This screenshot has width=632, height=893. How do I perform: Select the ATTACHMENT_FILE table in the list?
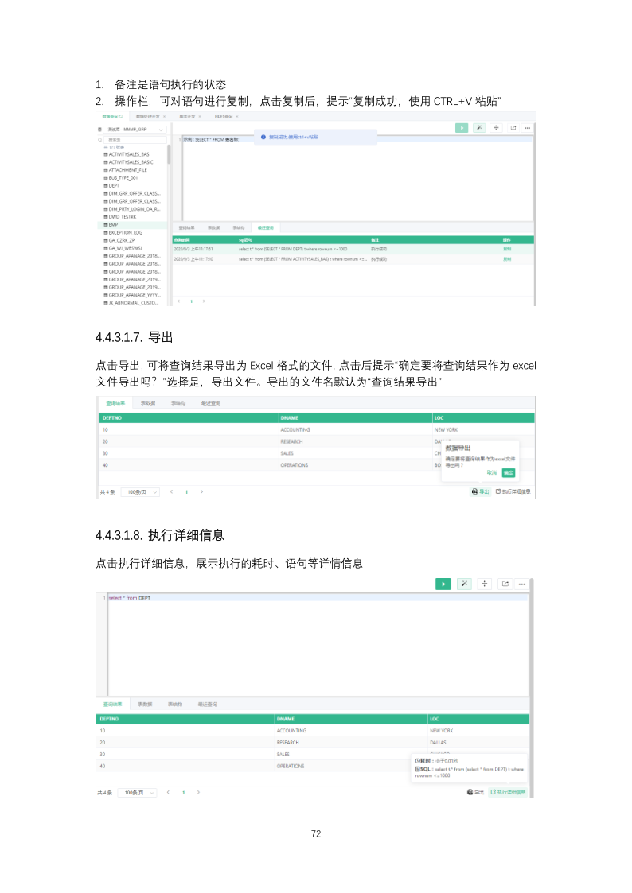point(126,169)
